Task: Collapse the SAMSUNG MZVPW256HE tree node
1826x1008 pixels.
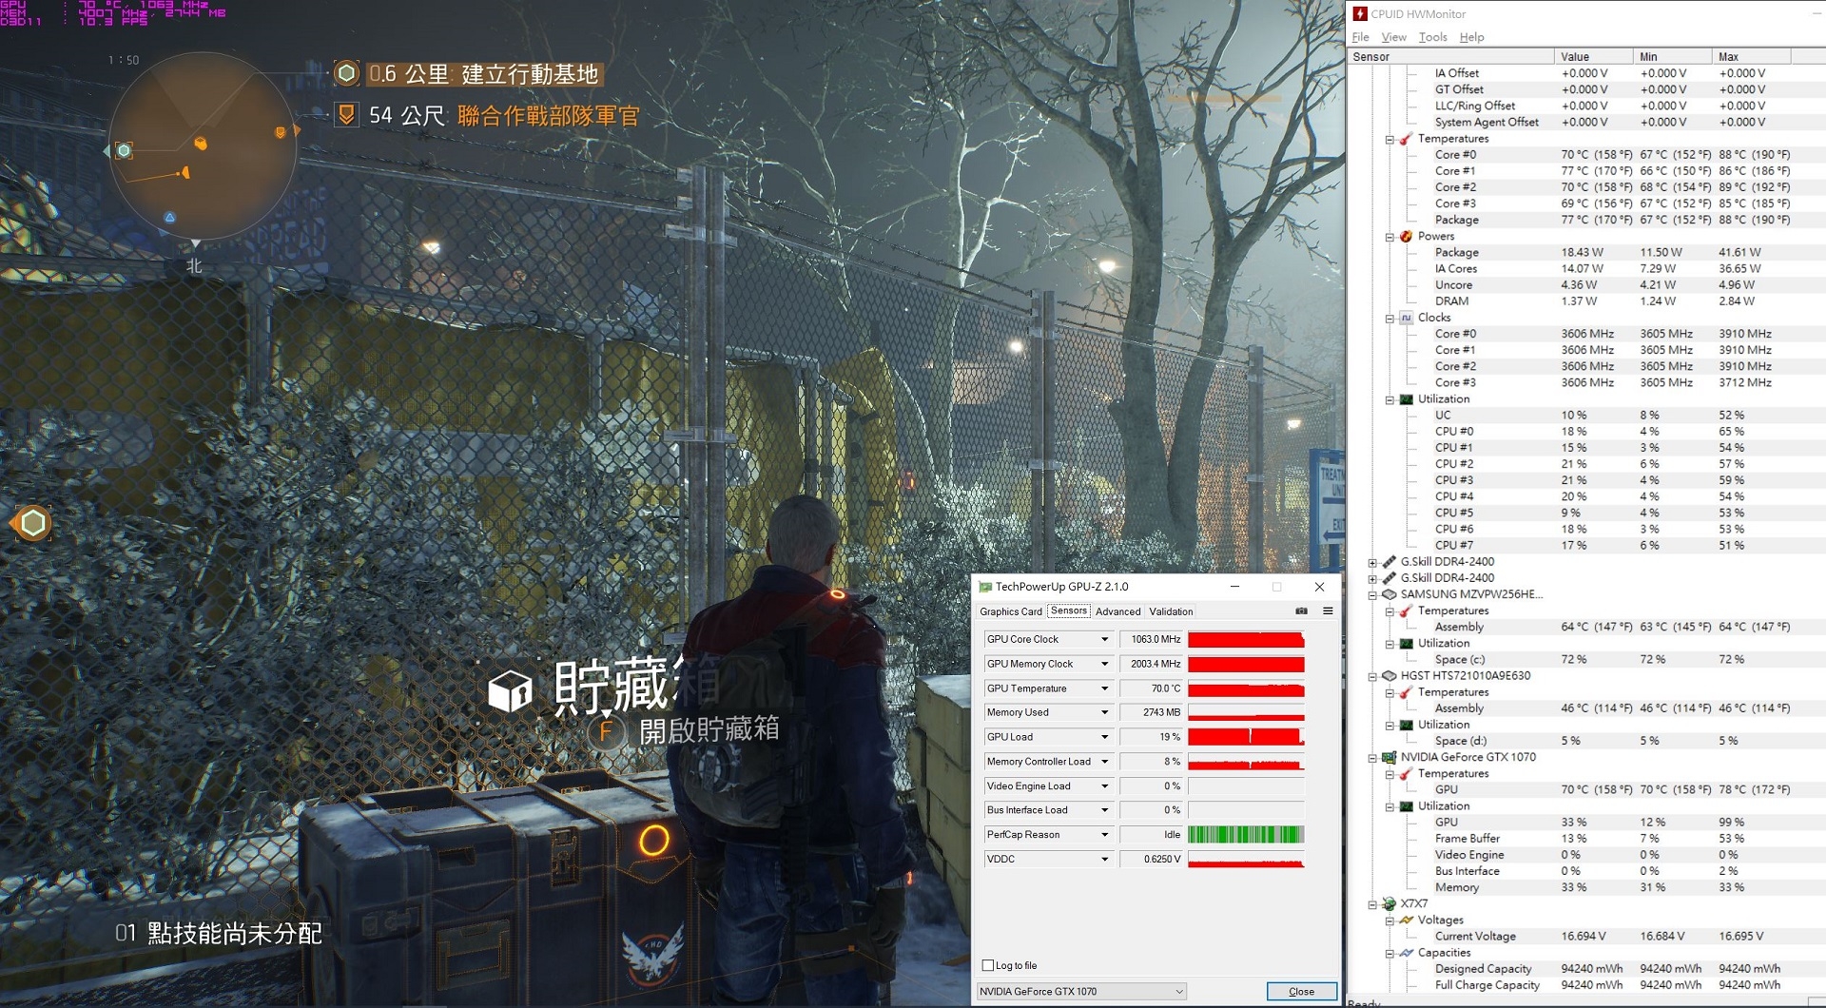Action: pyautogui.click(x=1372, y=595)
